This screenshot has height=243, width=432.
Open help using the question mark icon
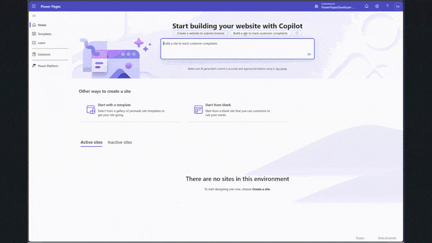pyautogui.click(x=387, y=6)
